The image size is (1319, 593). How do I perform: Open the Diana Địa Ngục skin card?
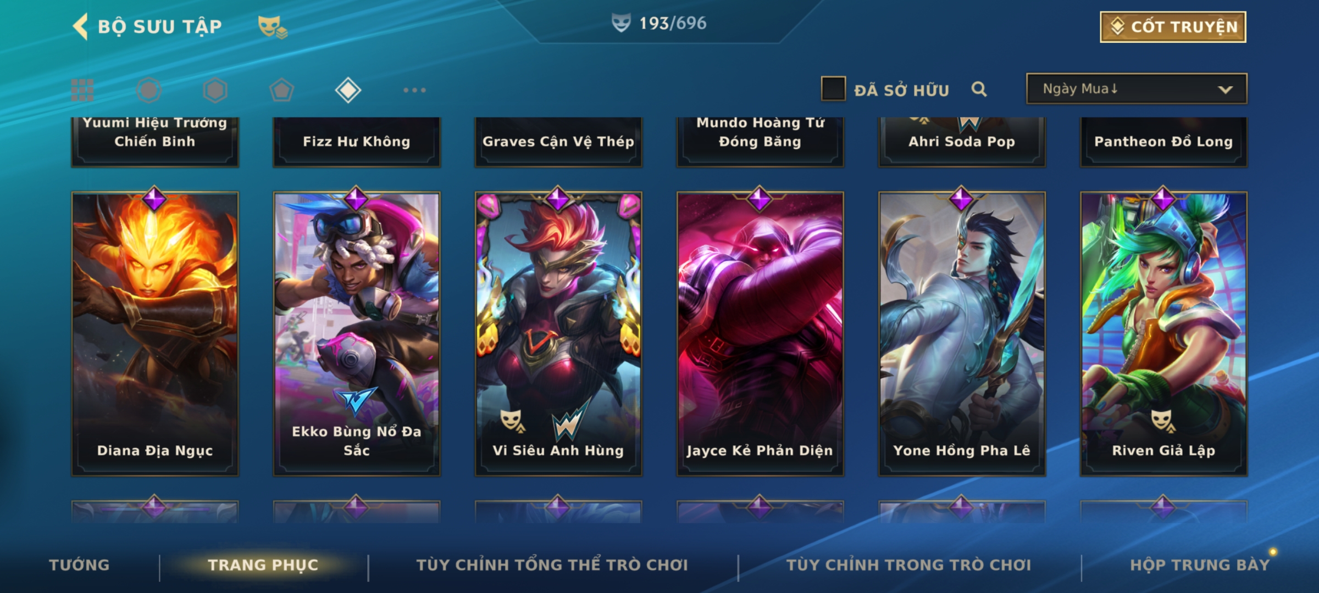pos(155,333)
